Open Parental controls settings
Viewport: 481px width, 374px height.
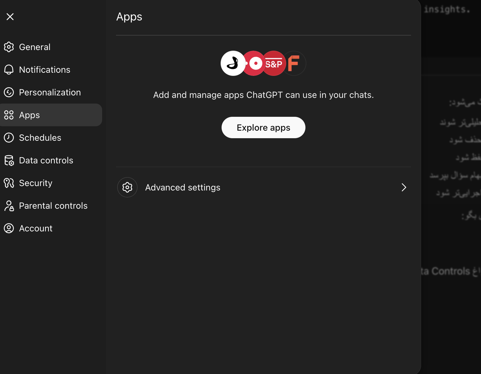[x=53, y=206]
